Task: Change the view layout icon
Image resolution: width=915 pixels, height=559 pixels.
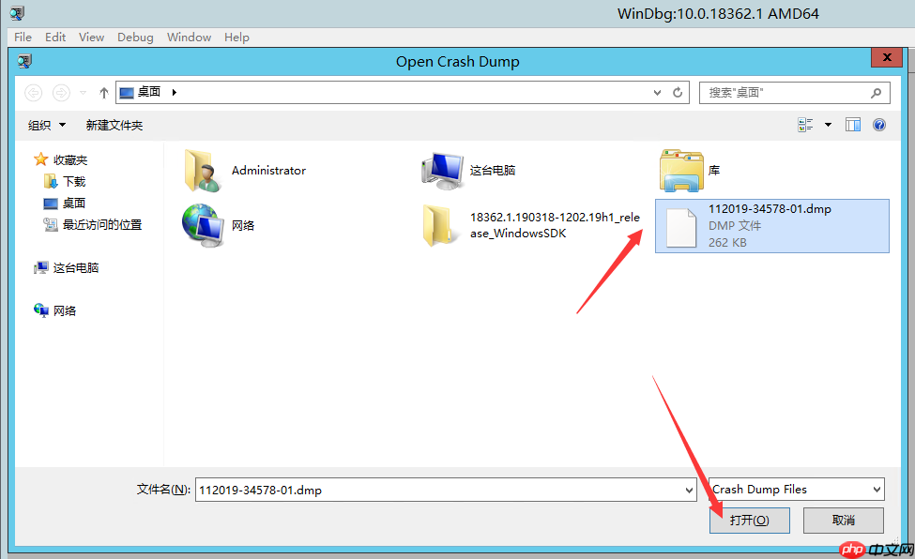Action: tap(805, 125)
